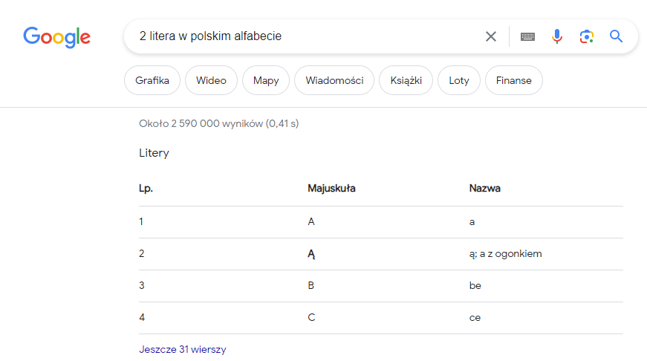The height and width of the screenshot is (361, 647).
Task: Clear the search query with X icon
Action: [x=490, y=36]
